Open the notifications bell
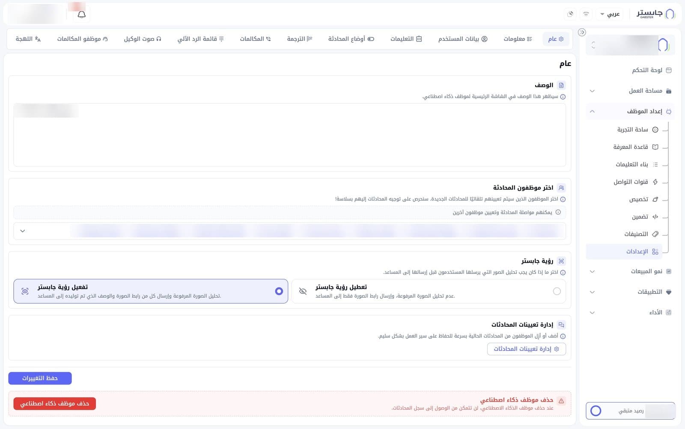This screenshot has width=685, height=429. coord(81,15)
